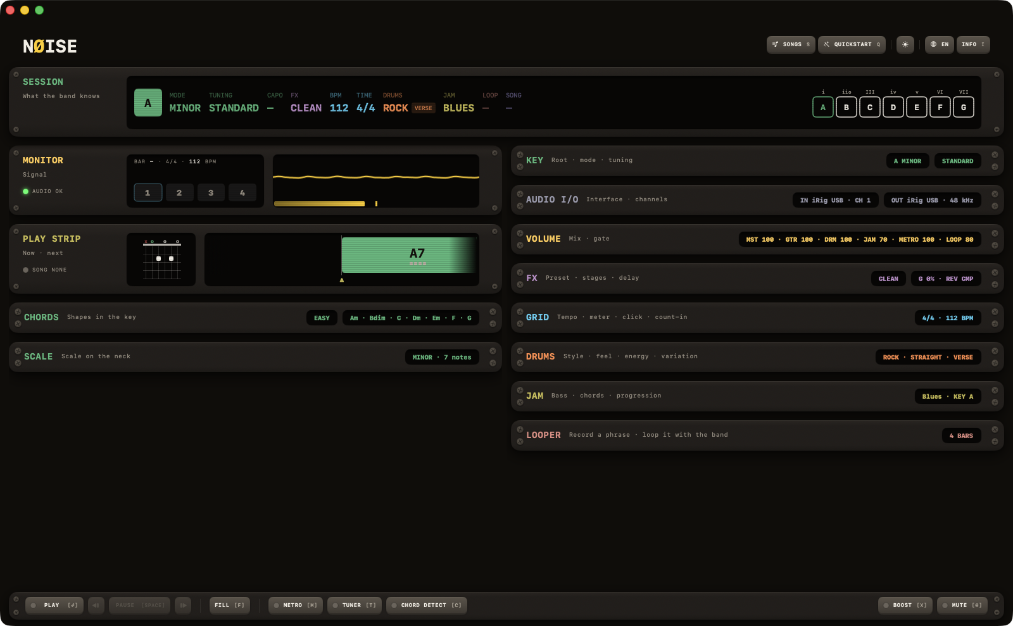The height and width of the screenshot is (626, 1013).
Task: Toggle Play in the transport bar
Action: tap(54, 605)
